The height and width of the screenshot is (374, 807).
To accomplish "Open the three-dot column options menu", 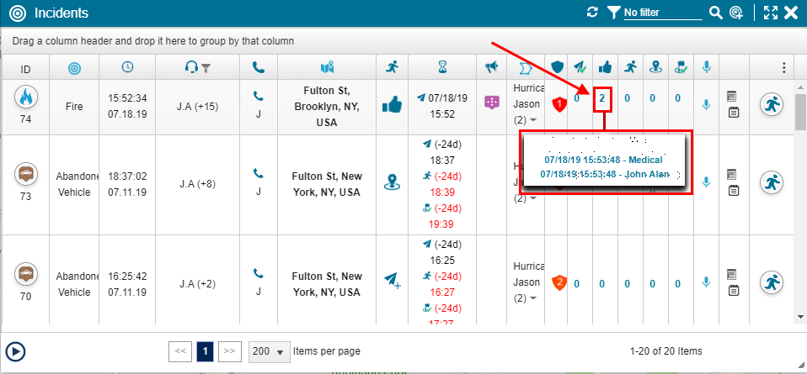I will tap(783, 68).
